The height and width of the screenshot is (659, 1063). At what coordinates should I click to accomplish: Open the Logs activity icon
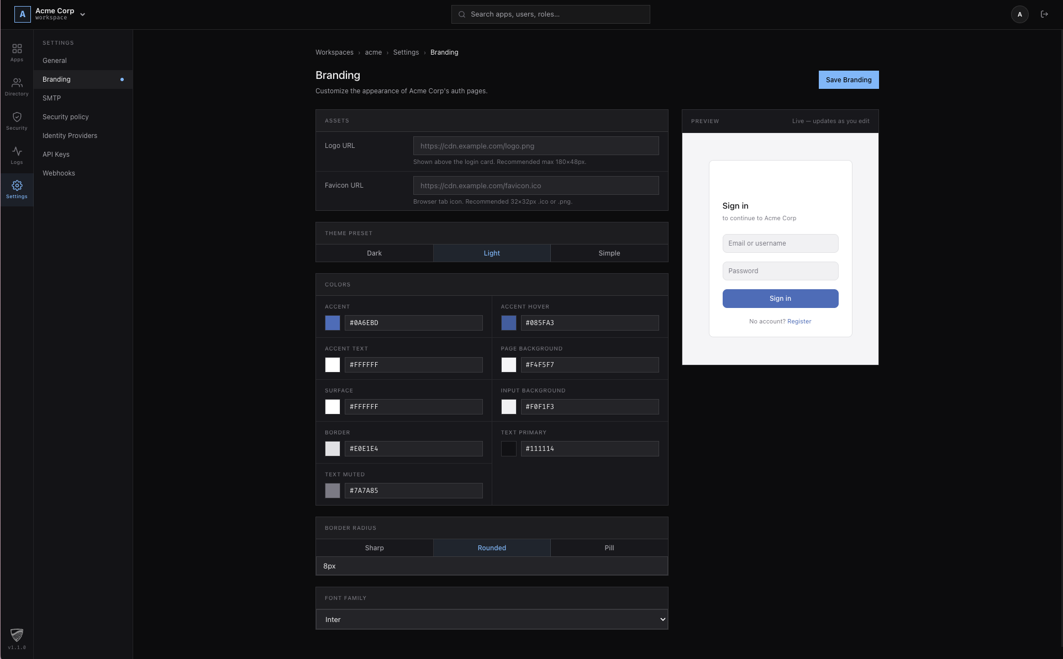[x=17, y=152]
